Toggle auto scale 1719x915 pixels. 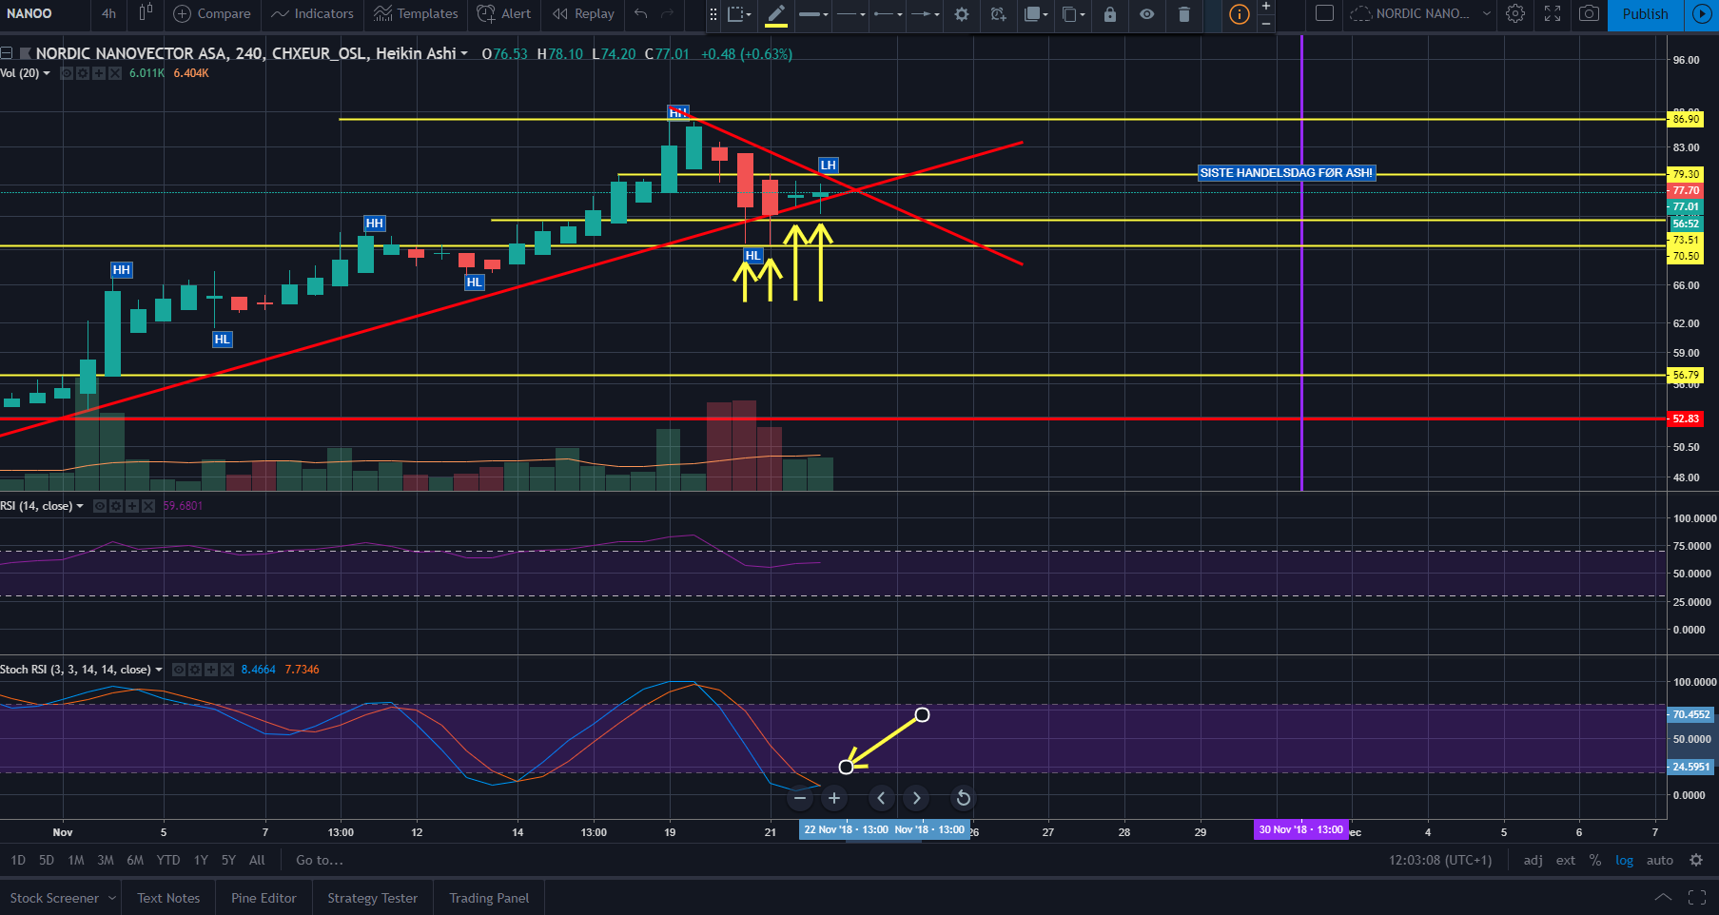point(1660,860)
